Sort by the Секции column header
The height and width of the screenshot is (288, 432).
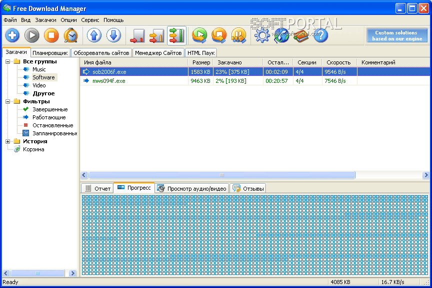307,62
